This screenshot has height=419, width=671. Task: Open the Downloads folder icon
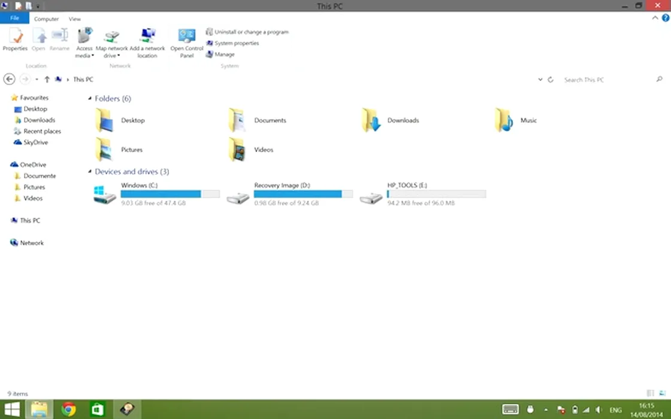pyautogui.click(x=371, y=120)
